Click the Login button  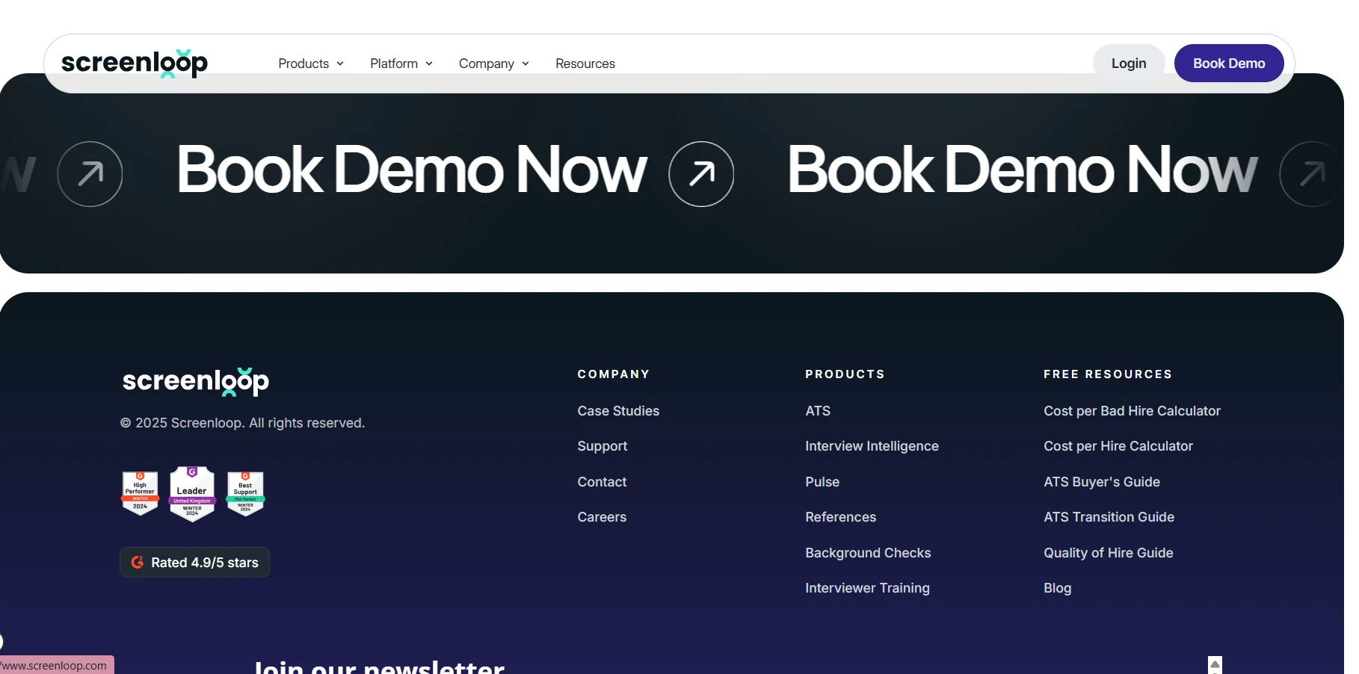click(1129, 64)
